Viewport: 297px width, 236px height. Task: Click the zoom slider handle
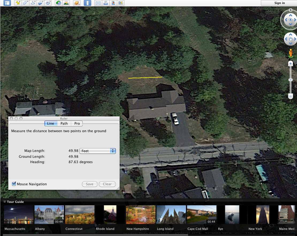click(x=291, y=80)
